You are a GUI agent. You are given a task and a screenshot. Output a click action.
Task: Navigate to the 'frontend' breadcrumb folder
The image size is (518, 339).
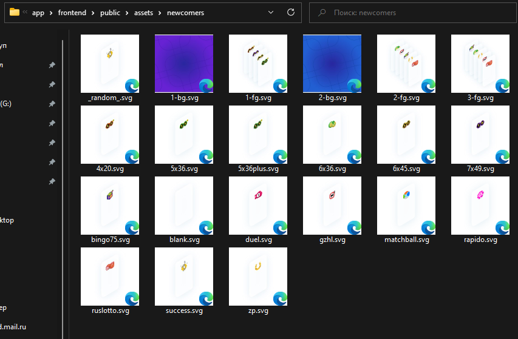coord(72,12)
